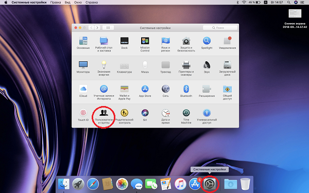Open Клавиатура preferences pane
This screenshot has height=193, width=309.
click(x=124, y=68)
